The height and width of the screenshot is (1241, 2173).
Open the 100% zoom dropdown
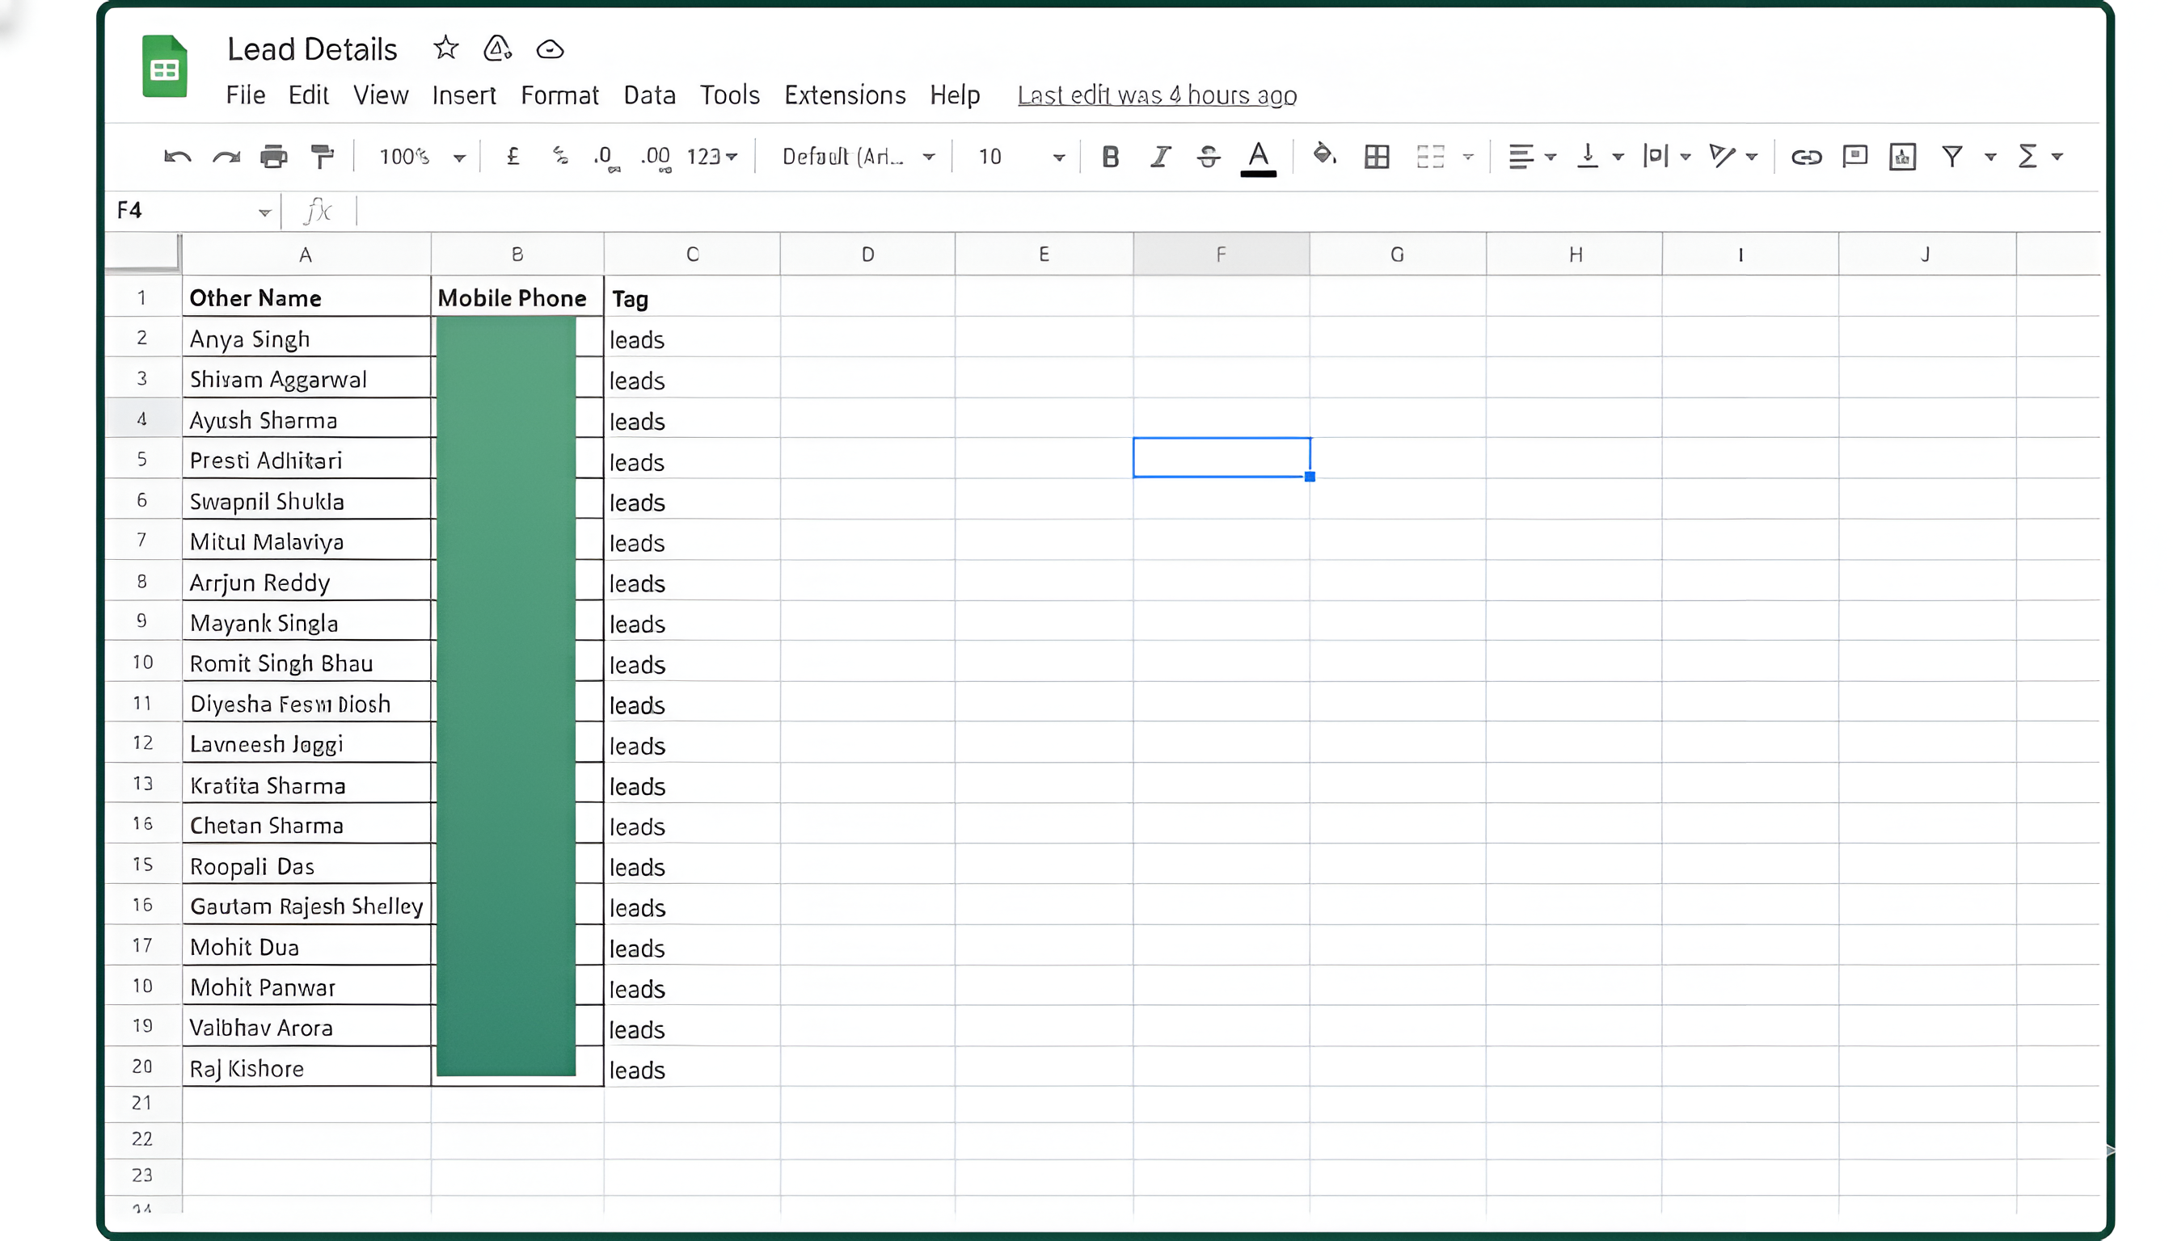pyautogui.click(x=422, y=157)
